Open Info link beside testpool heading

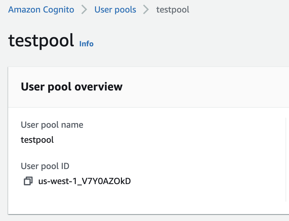[x=87, y=44]
